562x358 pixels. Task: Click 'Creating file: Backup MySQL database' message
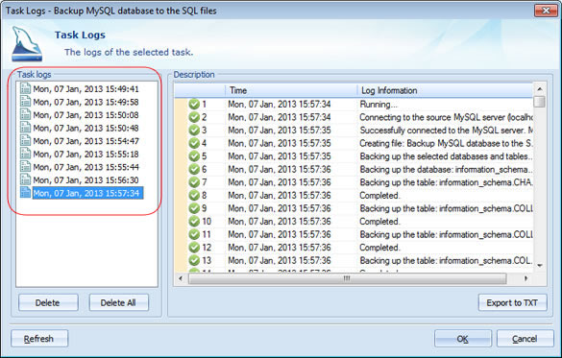[446, 144]
